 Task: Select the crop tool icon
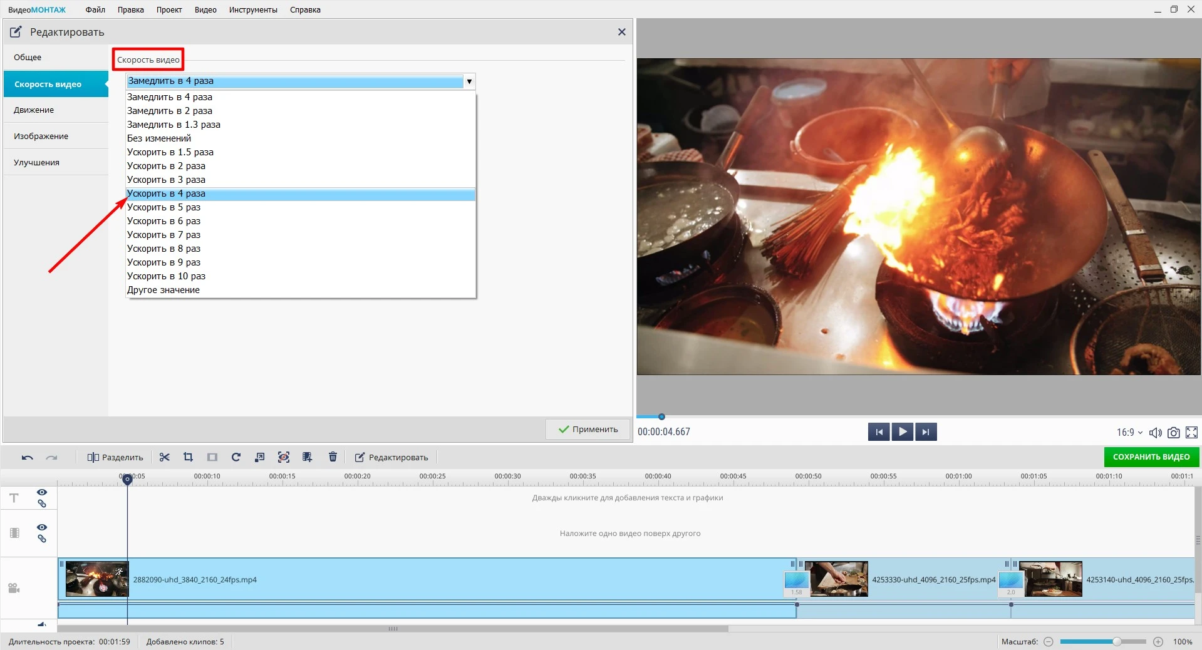click(x=188, y=457)
